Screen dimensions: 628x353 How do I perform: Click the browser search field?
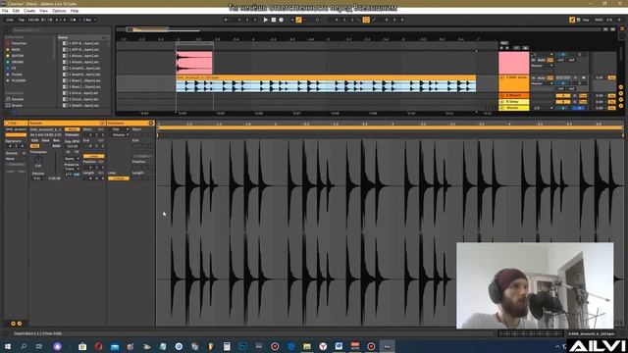pos(60,30)
